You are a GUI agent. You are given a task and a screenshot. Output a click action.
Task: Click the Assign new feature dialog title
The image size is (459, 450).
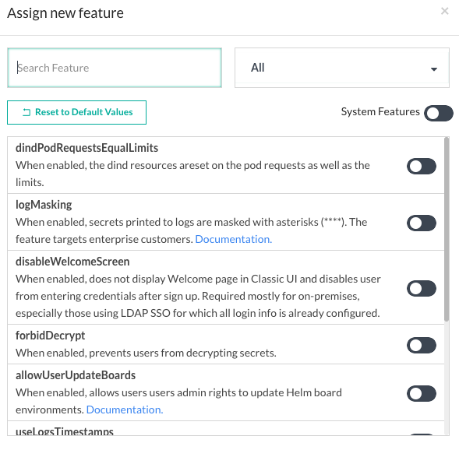tap(65, 13)
